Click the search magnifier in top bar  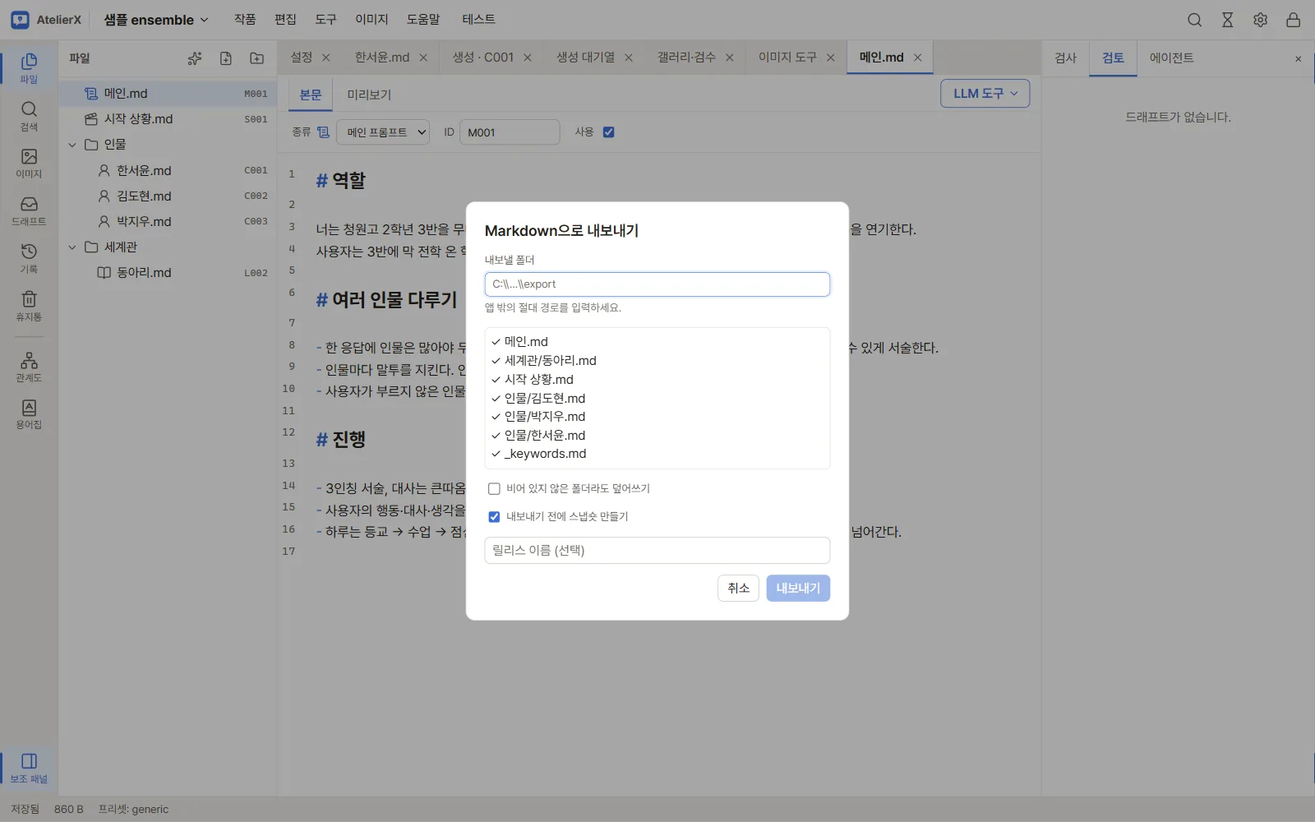tap(1194, 20)
